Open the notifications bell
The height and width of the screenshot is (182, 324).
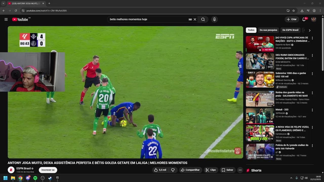(304, 19)
